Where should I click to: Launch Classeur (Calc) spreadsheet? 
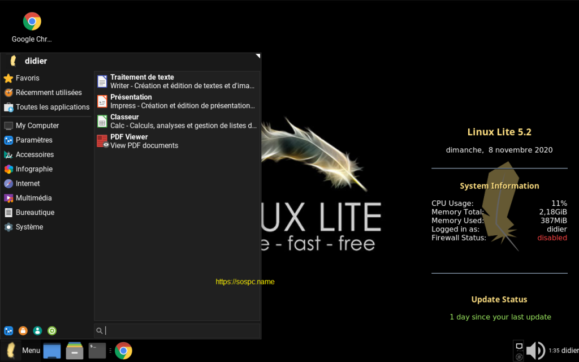point(177,121)
